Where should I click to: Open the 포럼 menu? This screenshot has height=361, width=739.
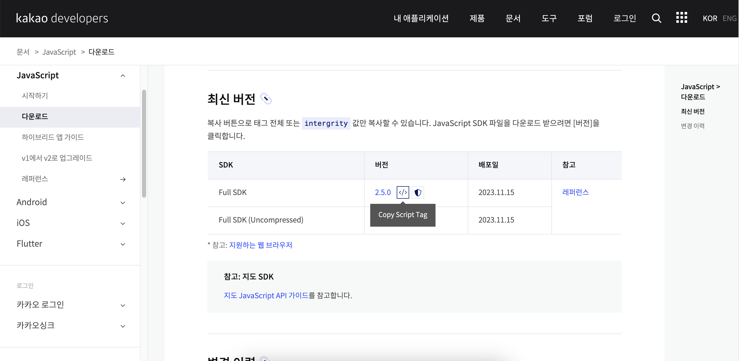[585, 18]
